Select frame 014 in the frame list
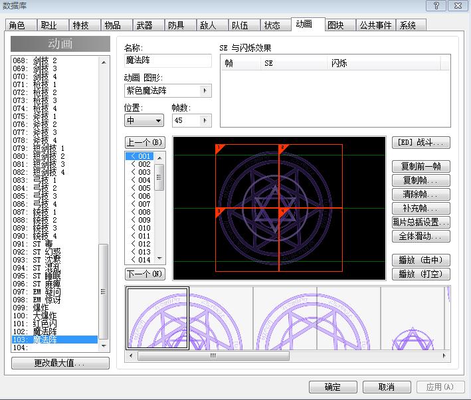Screen dimensions: 471x400 (x=140, y=260)
